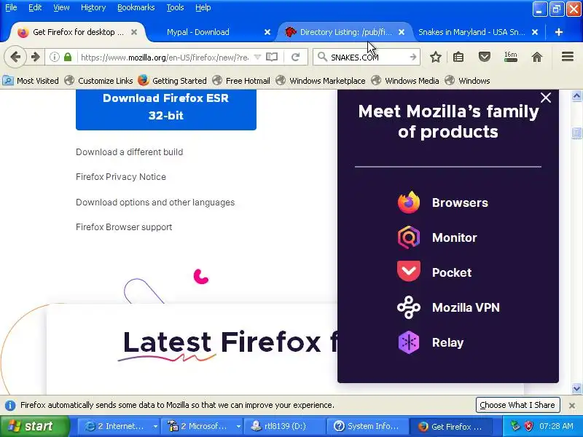This screenshot has height=437, width=583.
Task: Open the View menu
Action: 61,7
